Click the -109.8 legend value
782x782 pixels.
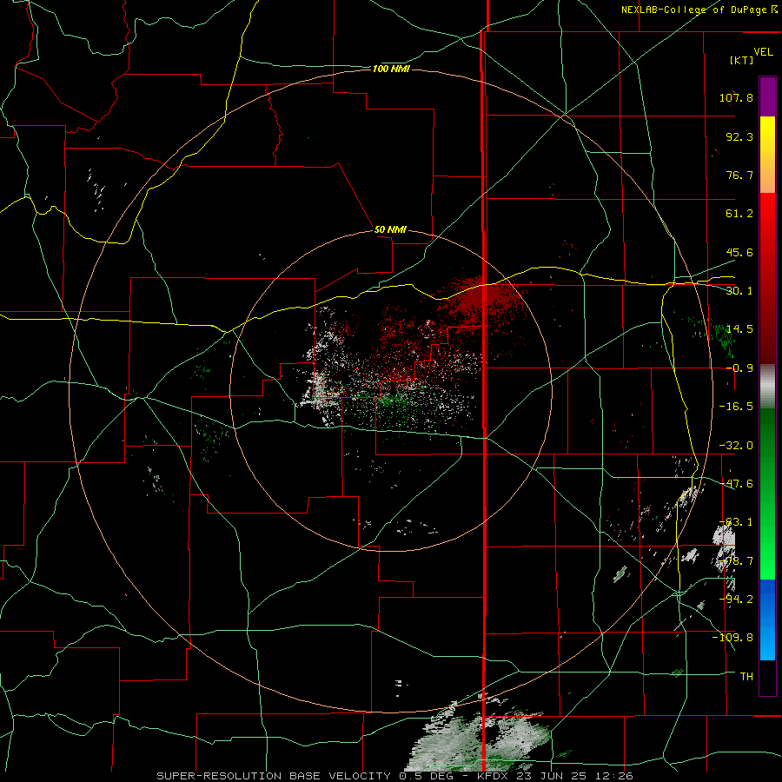[x=732, y=638]
